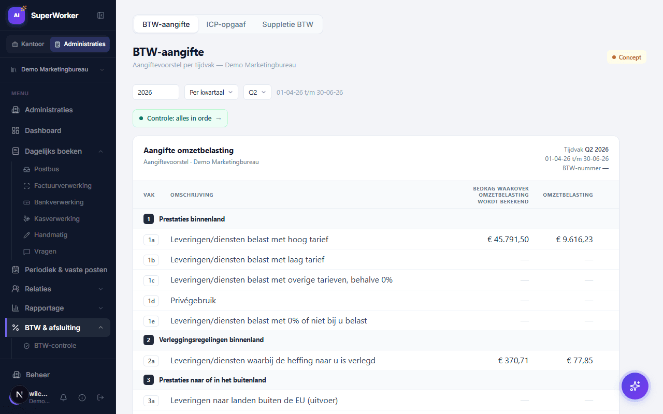Click the Omzetbelasting column header
This screenshot has height=414, width=663.
[568, 195]
